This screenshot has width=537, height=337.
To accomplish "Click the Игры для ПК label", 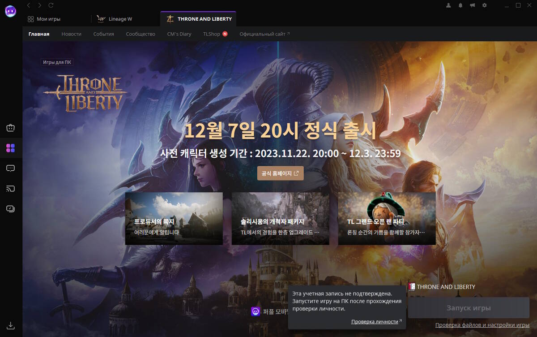I will [57, 62].
